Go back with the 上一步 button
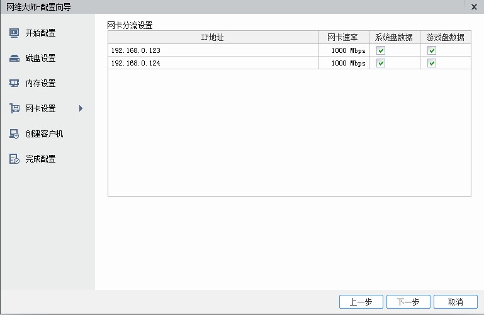Viewport: 484px width, 315px height. coord(361,302)
